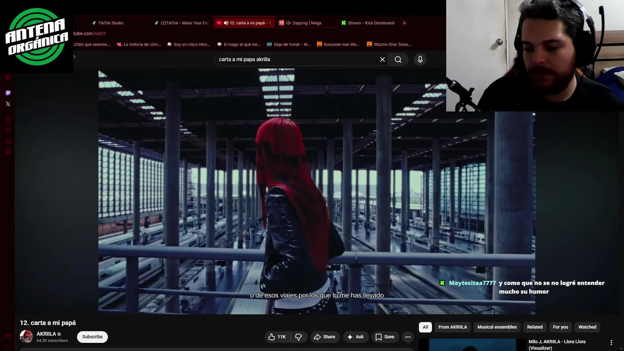Screen dimensions: 624x351
Task: Subscribe to the AKRIILA channel
Action: click(92, 337)
